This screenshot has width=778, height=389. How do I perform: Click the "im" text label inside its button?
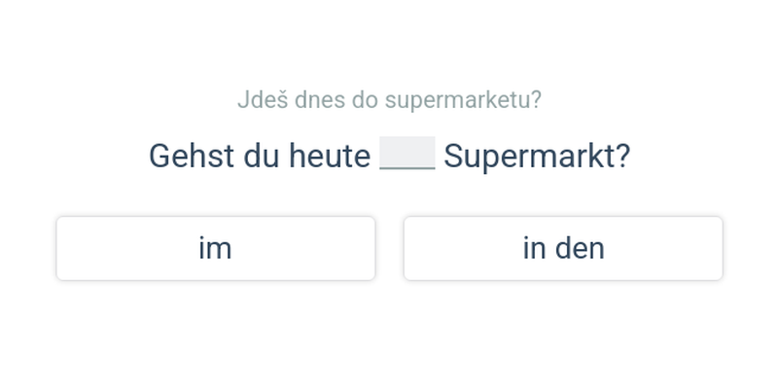(215, 249)
